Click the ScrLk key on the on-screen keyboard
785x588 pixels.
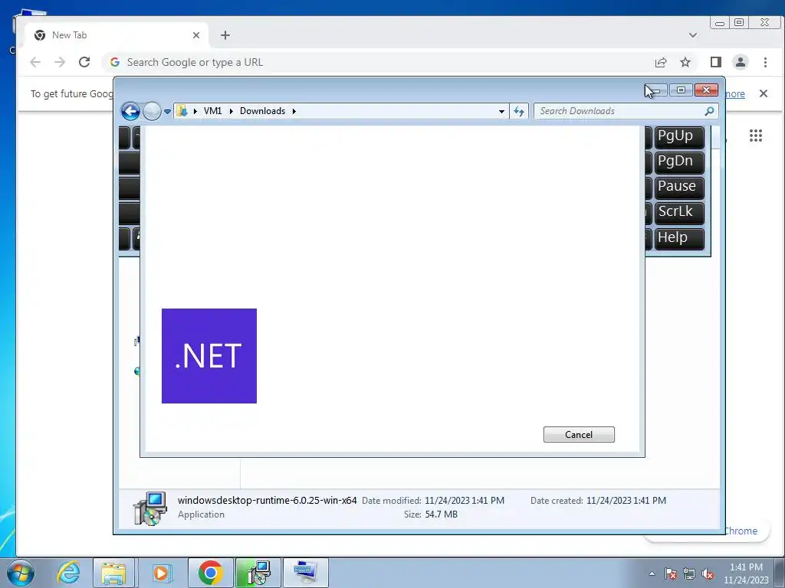(679, 212)
